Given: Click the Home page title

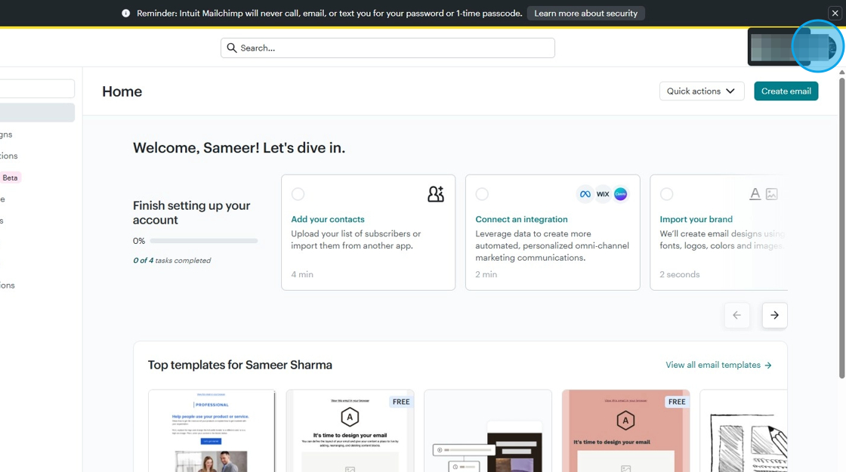Looking at the screenshot, I should click(122, 91).
